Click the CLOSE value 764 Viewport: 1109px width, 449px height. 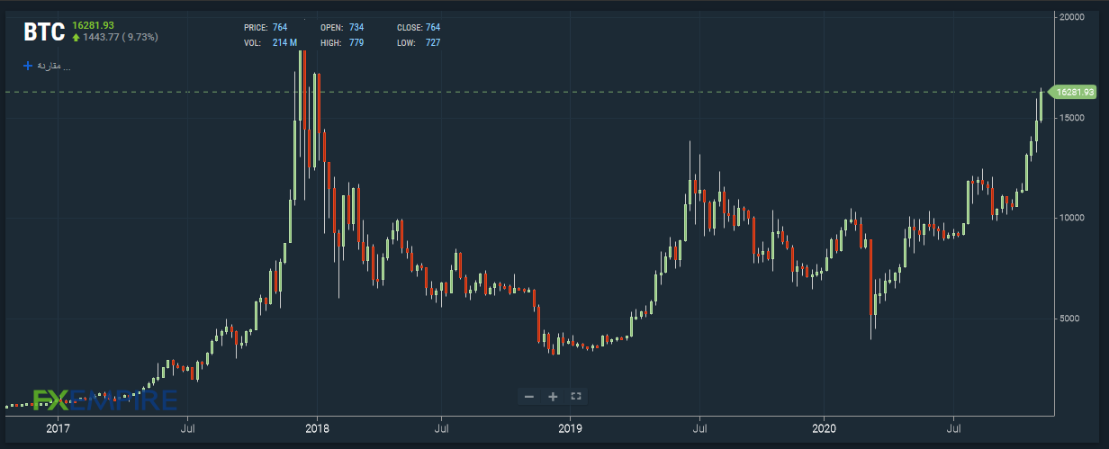(x=433, y=28)
